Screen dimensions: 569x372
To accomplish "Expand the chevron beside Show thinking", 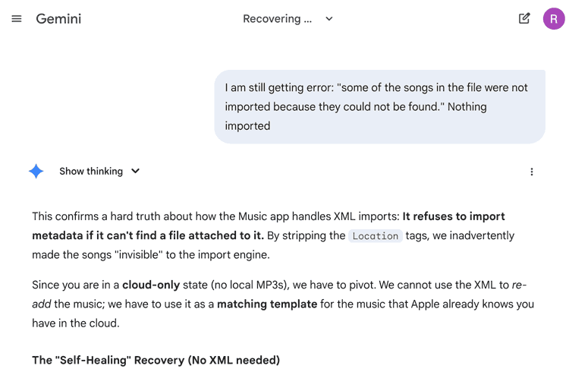I will click(136, 172).
